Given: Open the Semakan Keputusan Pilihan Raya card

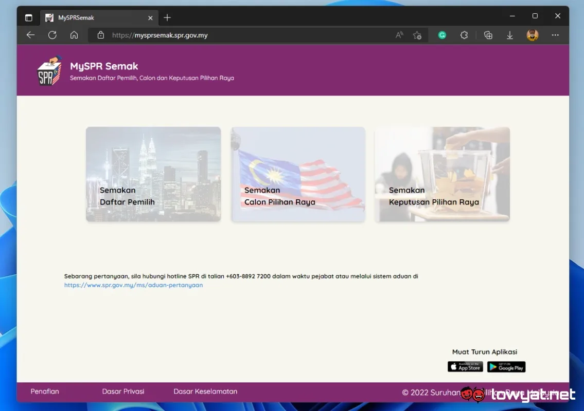Looking at the screenshot, I should coord(443,174).
